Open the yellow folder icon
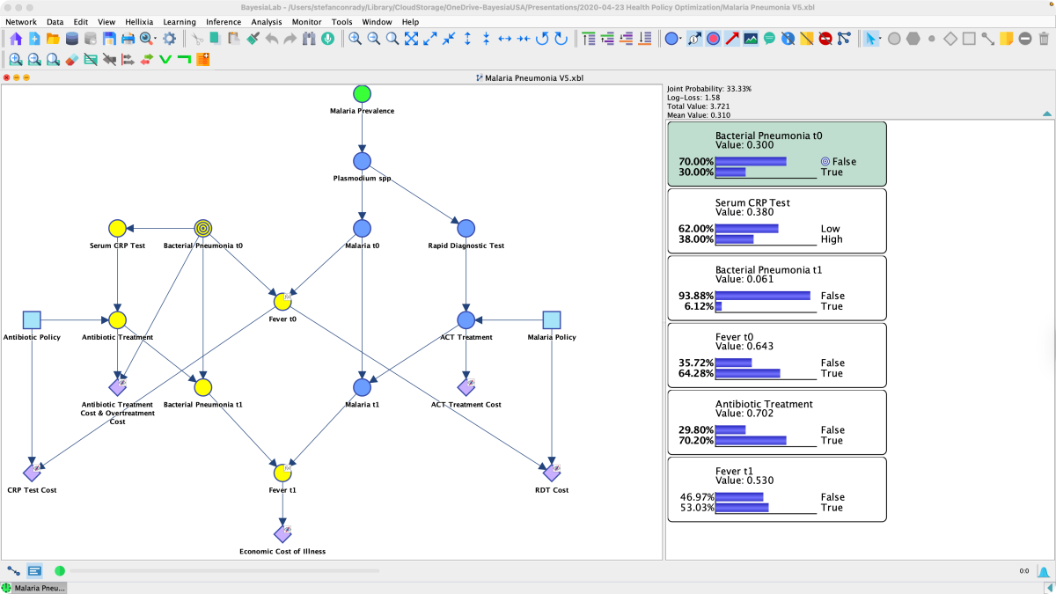1056x594 pixels. pyautogui.click(x=53, y=39)
